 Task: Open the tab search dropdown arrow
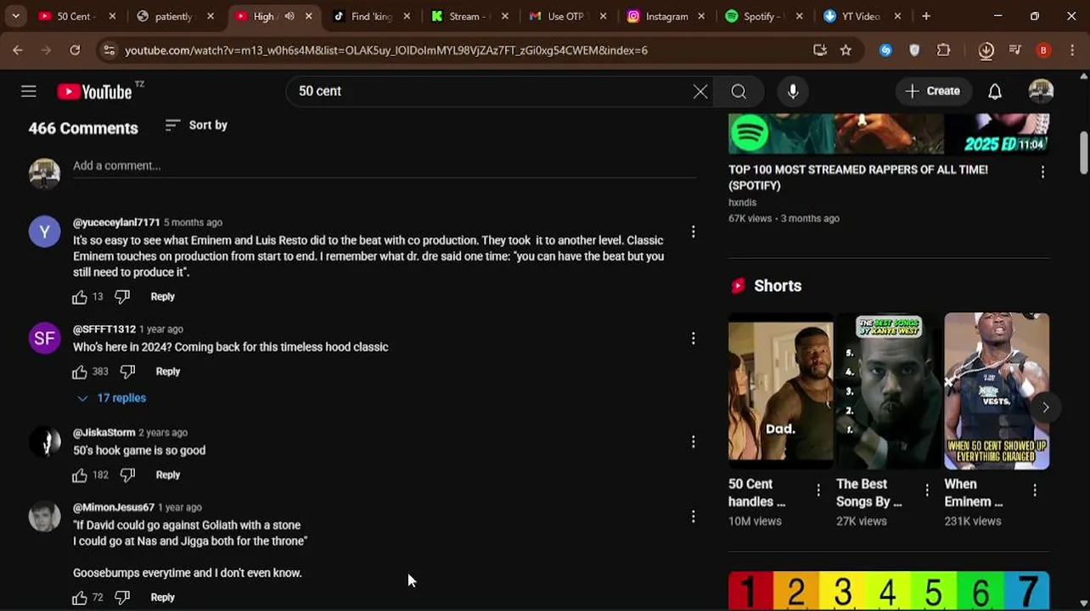click(15, 16)
